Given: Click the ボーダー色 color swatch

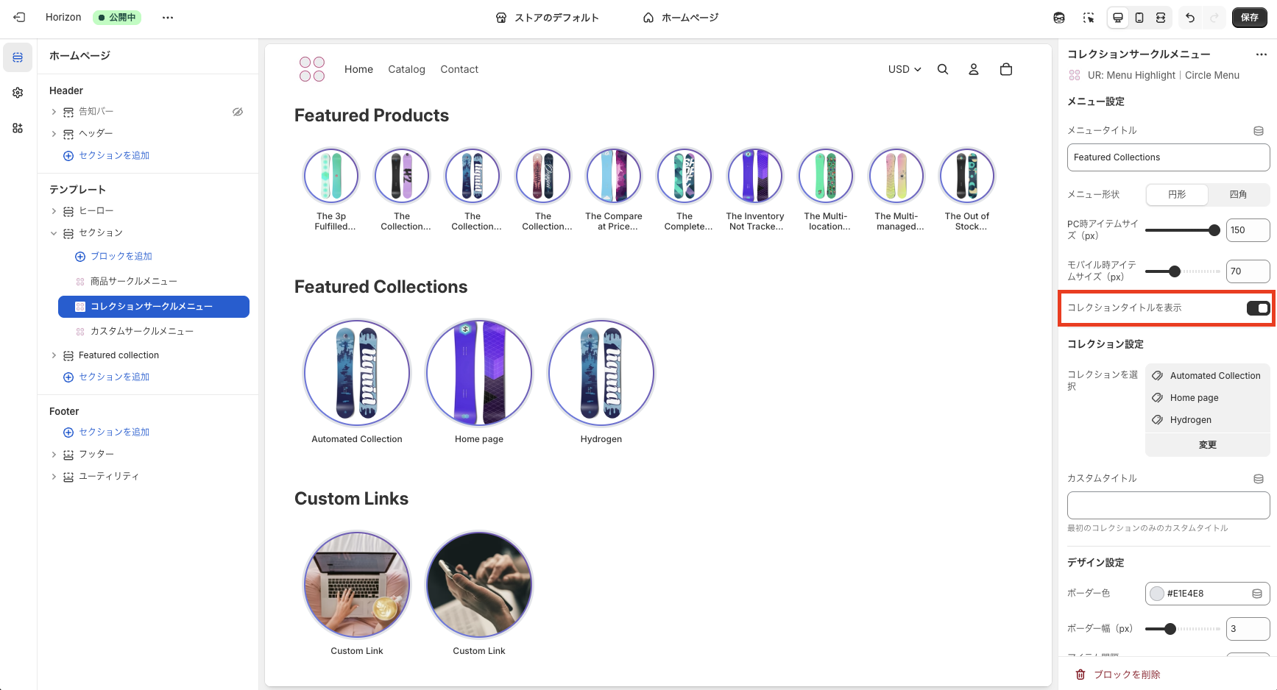Looking at the screenshot, I should click(1157, 594).
